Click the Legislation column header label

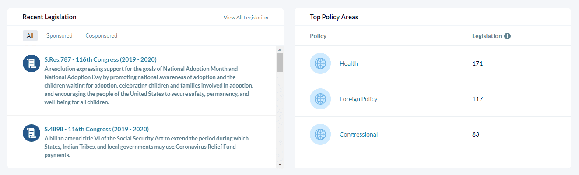(487, 36)
